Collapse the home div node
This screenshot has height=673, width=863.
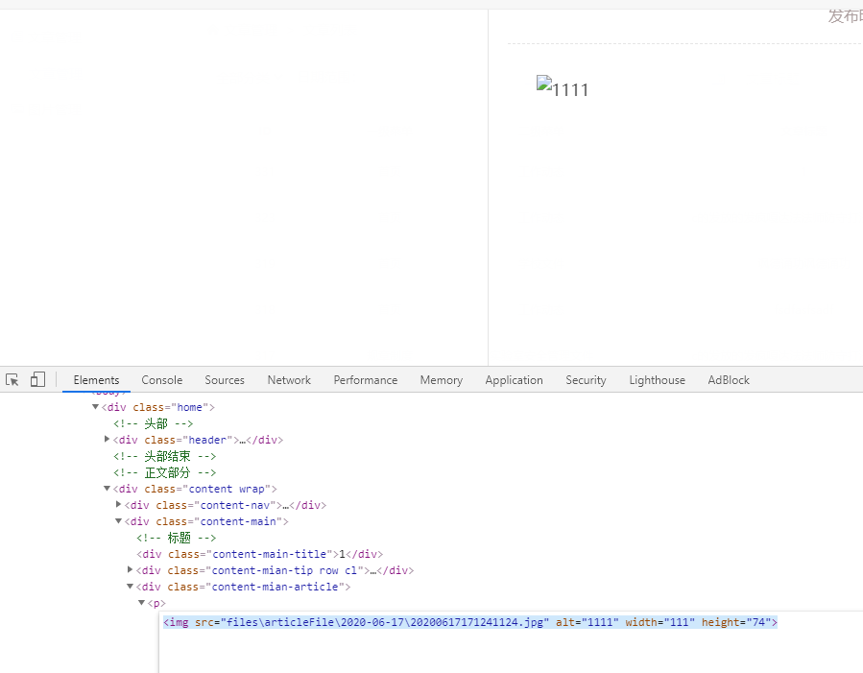95,406
